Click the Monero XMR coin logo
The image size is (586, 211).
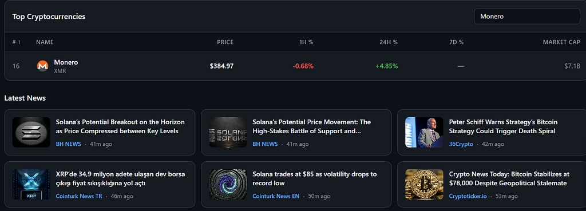click(42, 66)
